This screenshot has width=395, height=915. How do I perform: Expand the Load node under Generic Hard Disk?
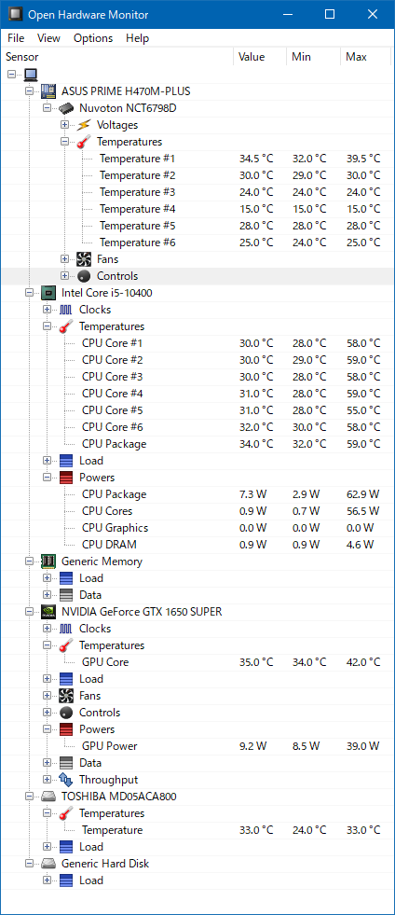pos(48,880)
